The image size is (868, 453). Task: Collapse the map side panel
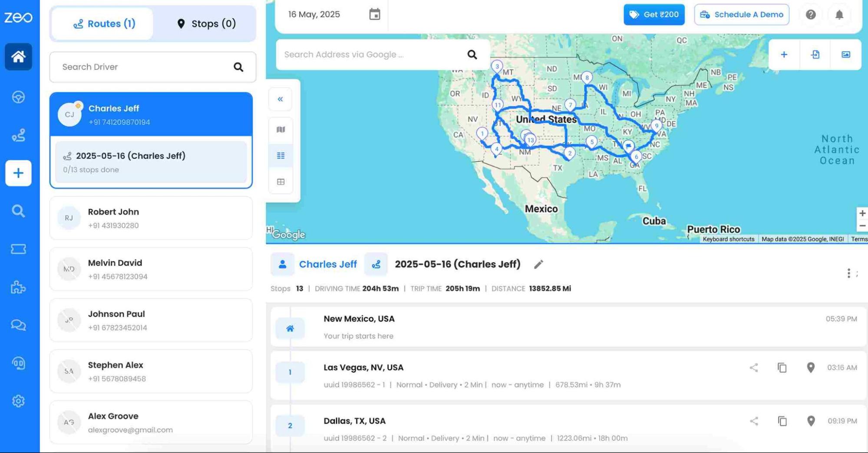click(x=280, y=99)
